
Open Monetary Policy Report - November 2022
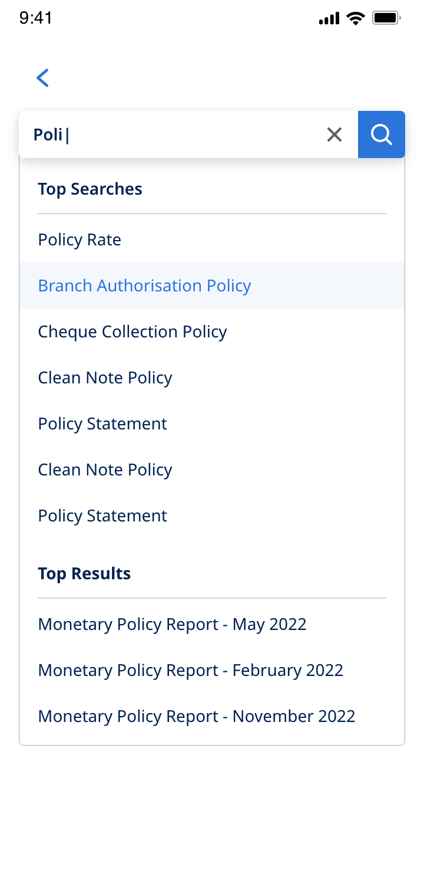point(197,716)
